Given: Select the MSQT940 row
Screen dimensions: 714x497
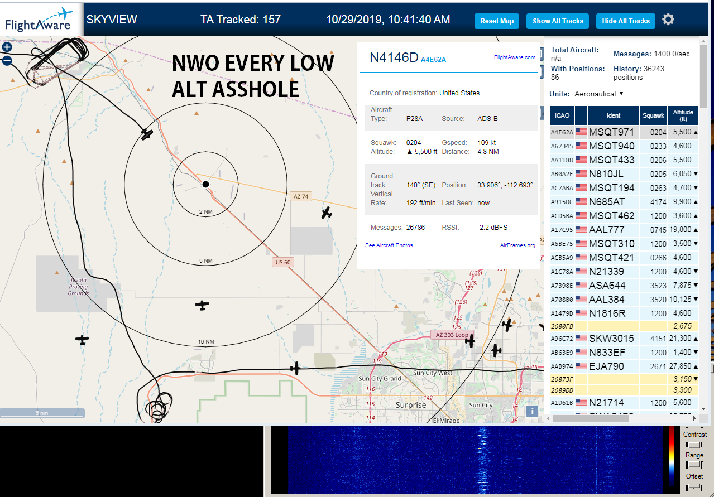Looking at the screenshot, I should point(625,146).
